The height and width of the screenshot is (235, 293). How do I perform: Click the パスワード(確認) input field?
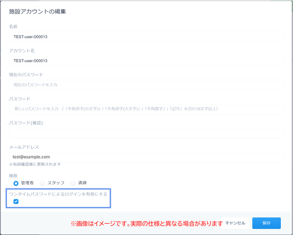coord(146,133)
